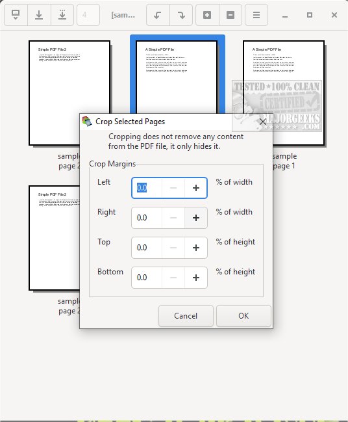
Task: Maximize the PDF Arranger window
Action: (310, 15)
